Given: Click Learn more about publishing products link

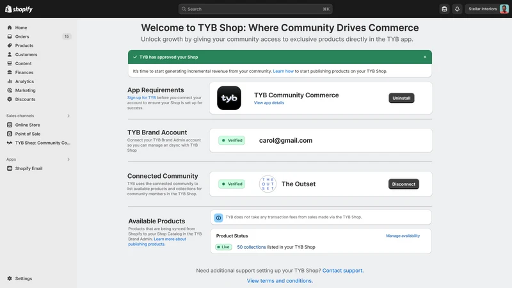Looking at the screenshot, I should point(157,242).
